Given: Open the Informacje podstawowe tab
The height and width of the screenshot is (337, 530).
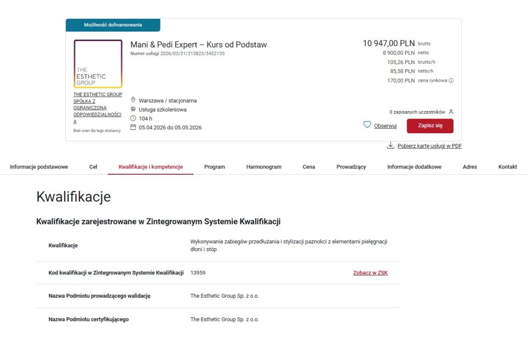Looking at the screenshot, I should (x=39, y=167).
